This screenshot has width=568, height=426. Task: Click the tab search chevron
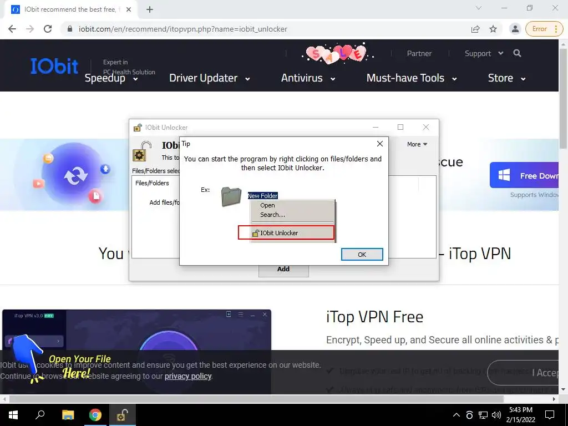pos(479,8)
